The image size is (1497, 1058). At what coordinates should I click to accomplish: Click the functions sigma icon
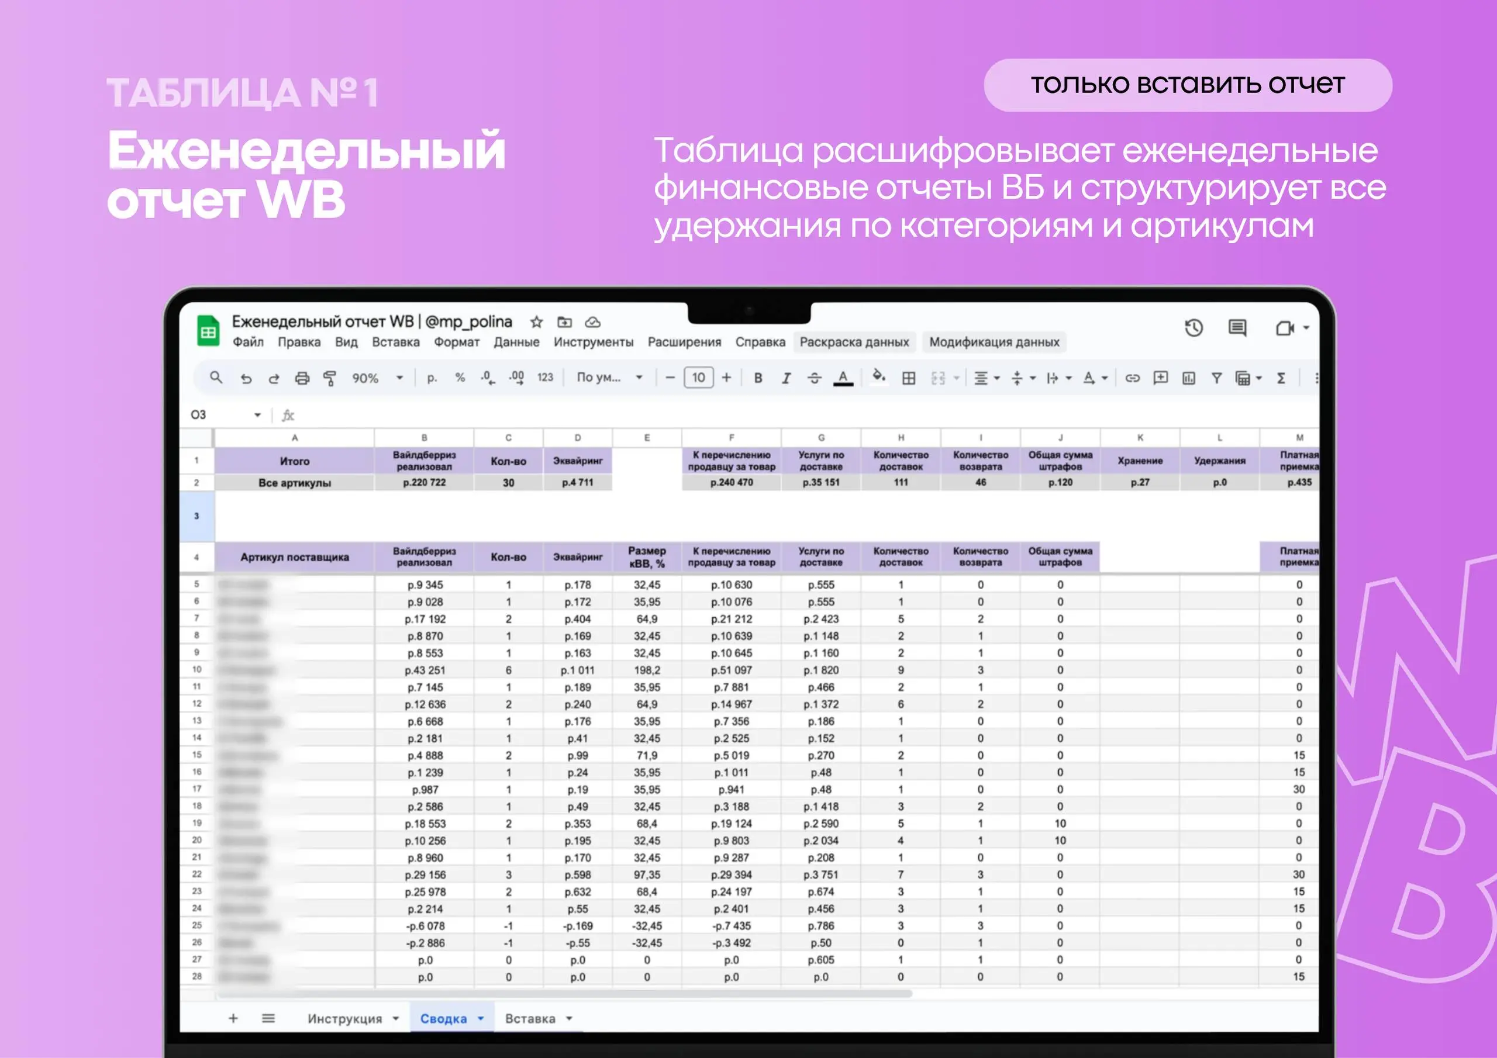1281,378
